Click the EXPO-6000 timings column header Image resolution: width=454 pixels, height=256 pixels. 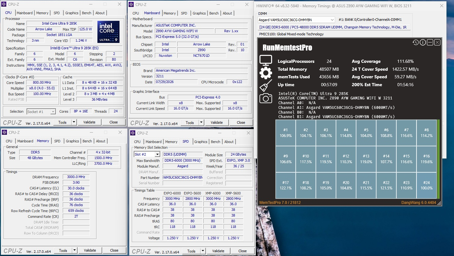(x=172, y=193)
